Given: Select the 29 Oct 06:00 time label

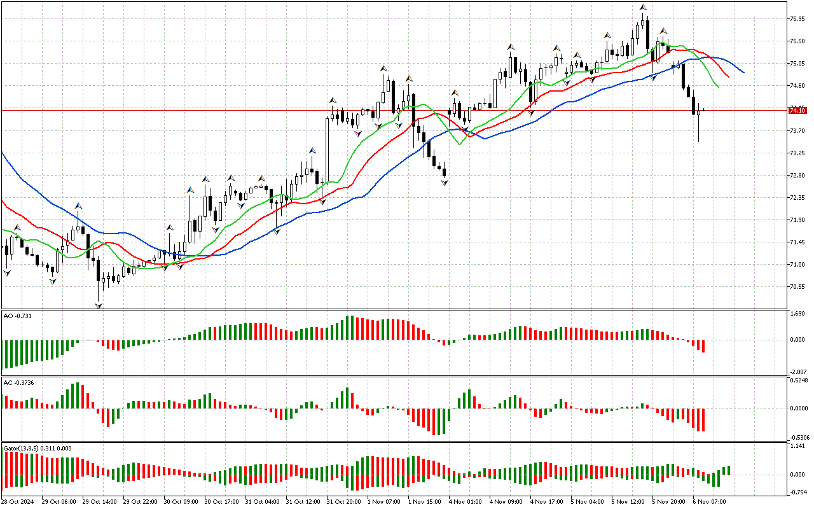Looking at the screenshot, I should click(59, 501).
